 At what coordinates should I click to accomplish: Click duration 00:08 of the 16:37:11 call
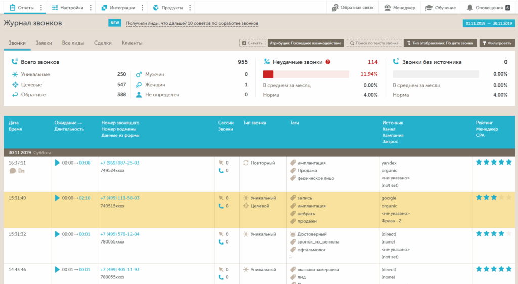point(84,163)
